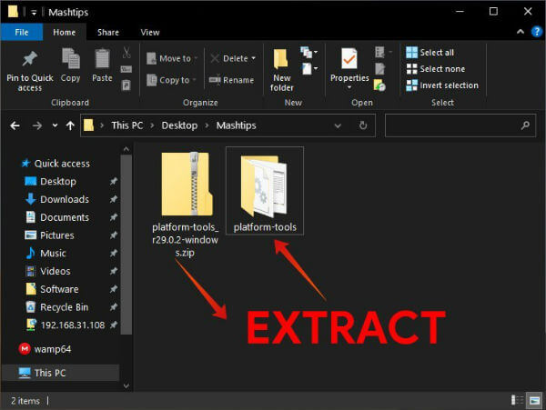Click Pin to Quick access icon
This screenshot has width=546, height=410.
pyautogui.click(x=30, y=58)
